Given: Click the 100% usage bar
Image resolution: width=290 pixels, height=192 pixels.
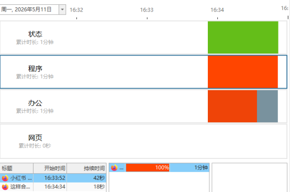Looking at the screenshot, I should 148,167.
